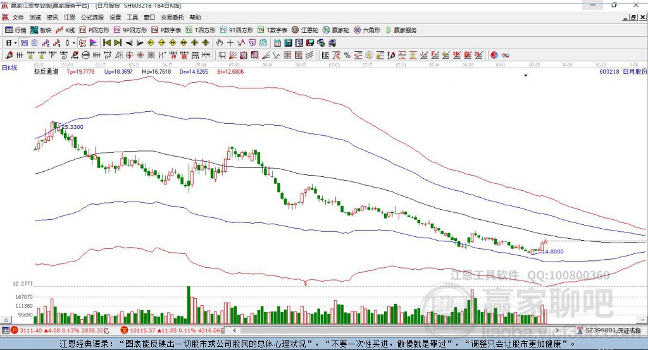
Task: Select the n² number tool icon
Action: (108, 55)
